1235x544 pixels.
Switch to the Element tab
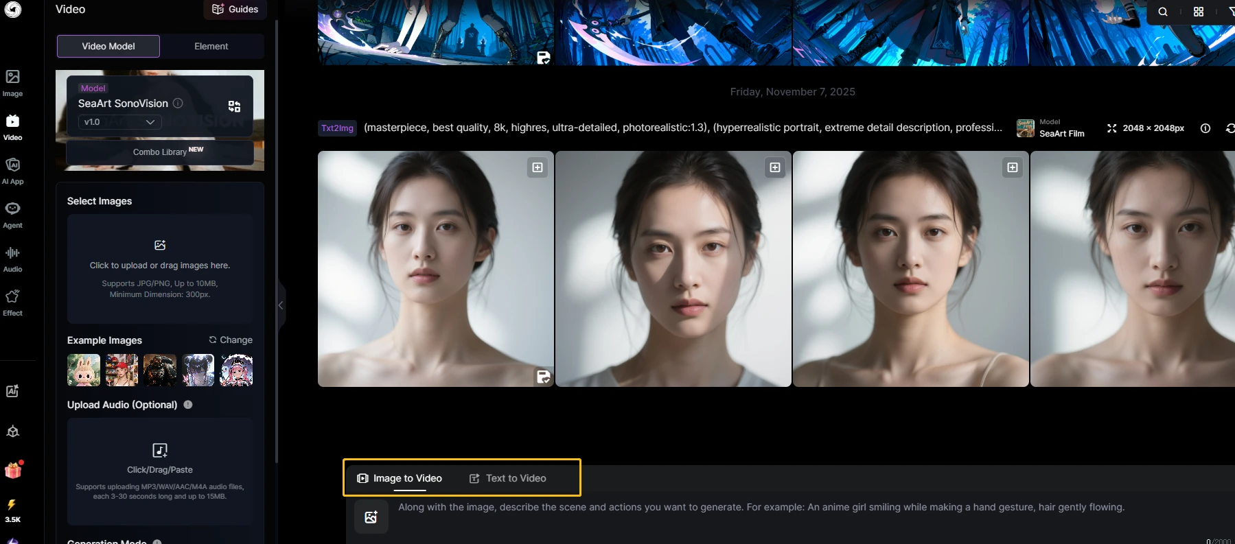[211, 46]
